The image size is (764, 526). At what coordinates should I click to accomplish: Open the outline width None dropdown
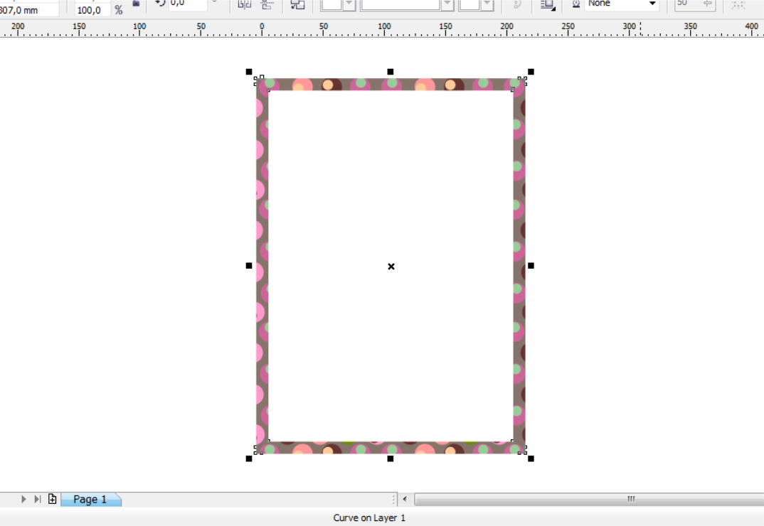click(x=652, y=4)
